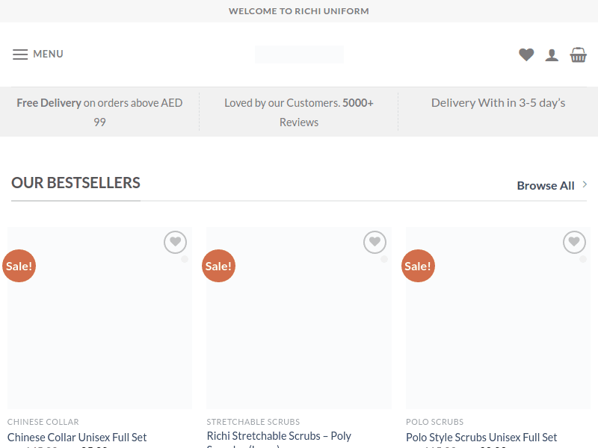Add Chinese Collar set to wishlist
The height and width of the screenshot is (448, 598).
[175, 242]
